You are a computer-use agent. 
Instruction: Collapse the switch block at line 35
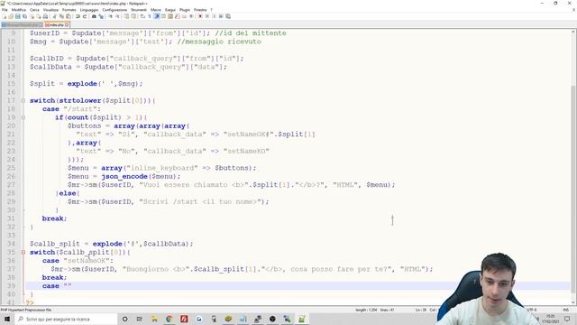[23, 253]
